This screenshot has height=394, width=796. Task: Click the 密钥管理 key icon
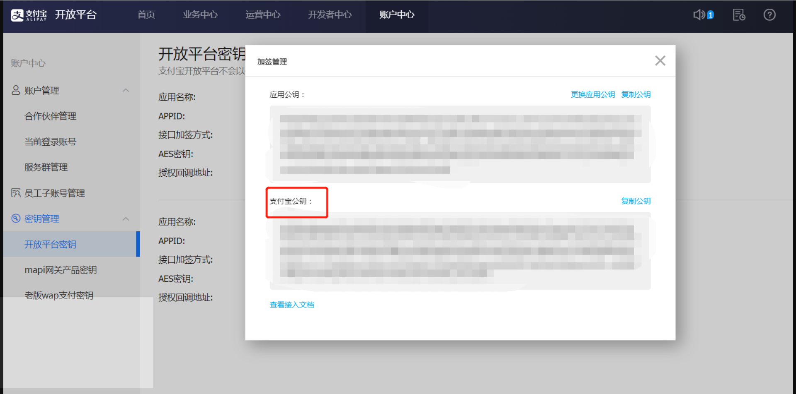tap(16, 219)
